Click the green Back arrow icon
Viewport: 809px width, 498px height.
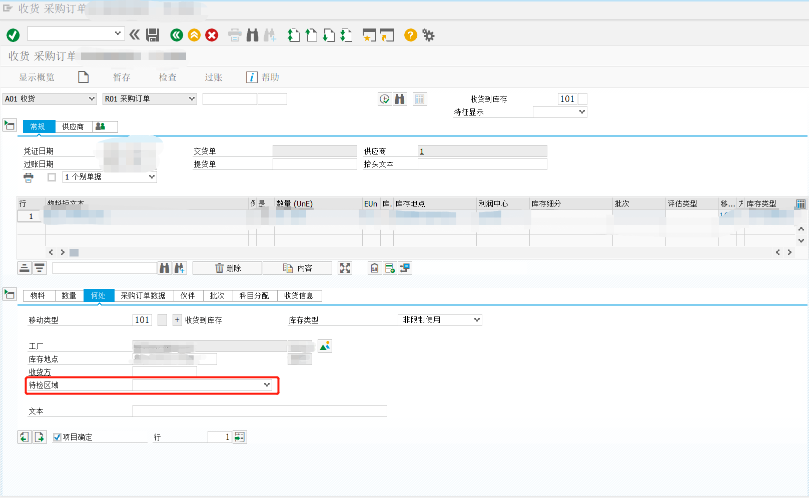(176, 35)
